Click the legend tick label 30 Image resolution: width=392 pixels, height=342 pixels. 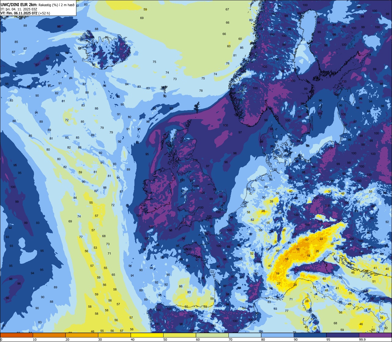pyautogui.click(x=100, y=340)
